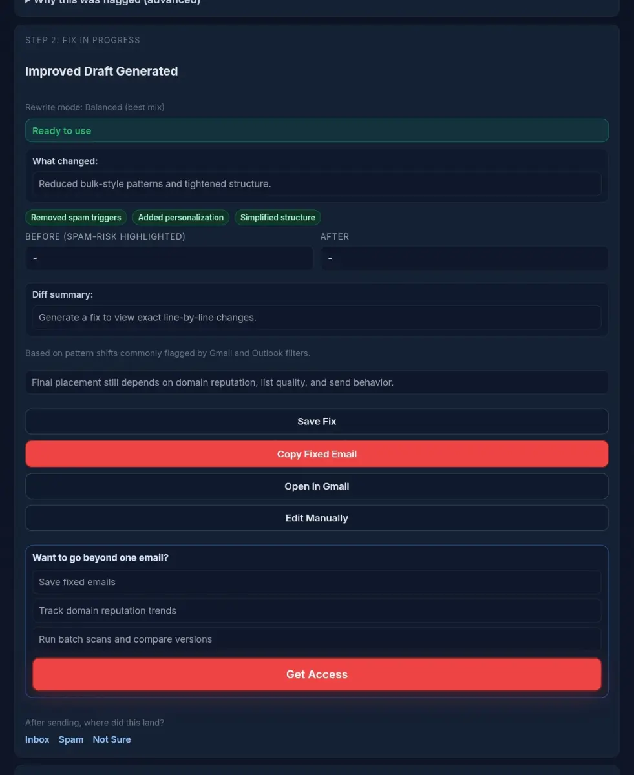Screen dimensions: 634x775
Task: Open the 'Balanced (best mix)' rewrite mode selector
Action: pos(94,107)
